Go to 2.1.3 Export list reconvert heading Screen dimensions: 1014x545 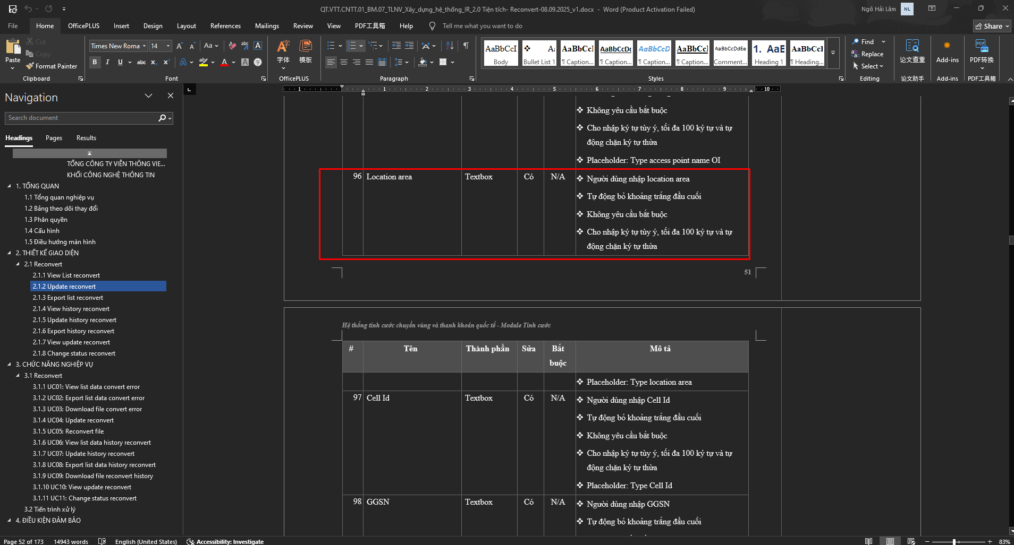(68, 298)
